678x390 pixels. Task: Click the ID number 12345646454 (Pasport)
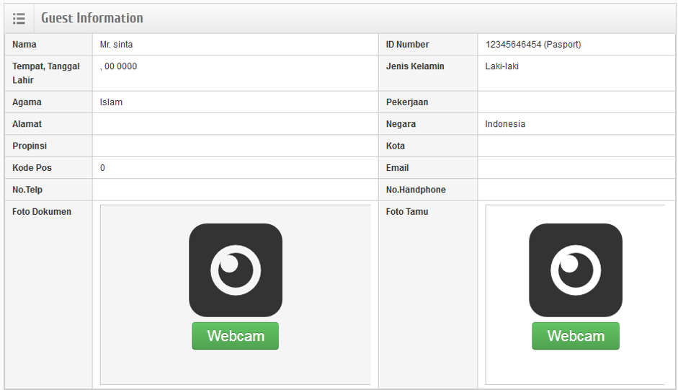pos(533,45)
